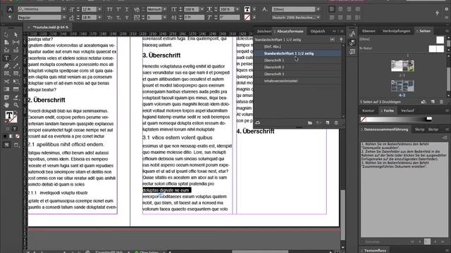
Task: Switch to the Kontur panel tab
Action: (x=368, y=111)
